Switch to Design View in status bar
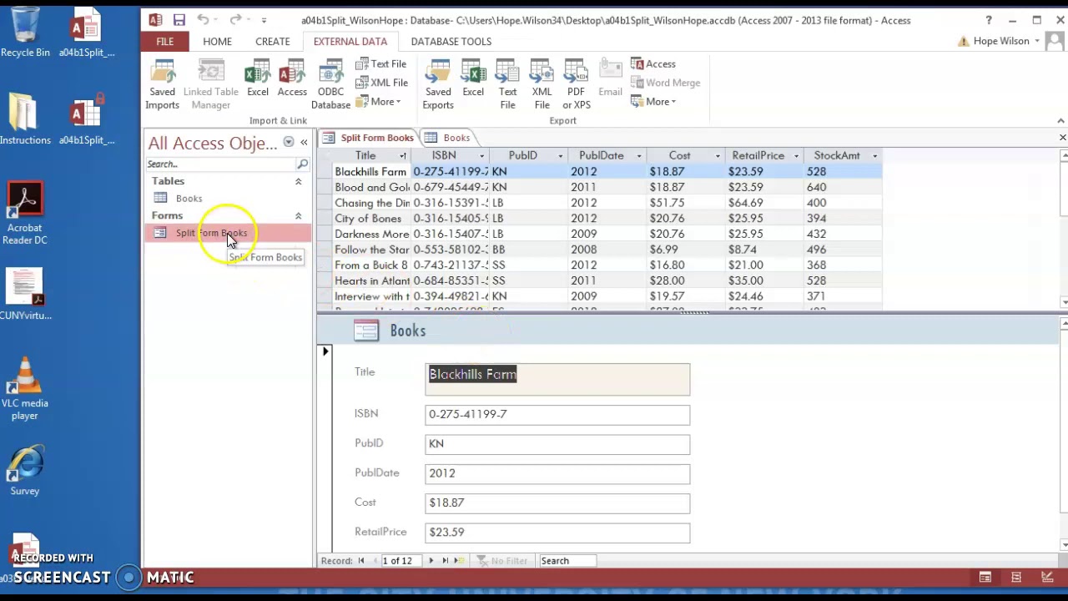 pyautogui.click(x=1047, y=578)
